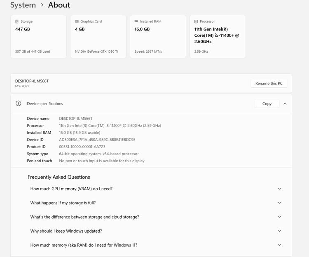Screen dimensions: 309x257
Task: Open the 447 GB storage card
Action: coord(38,37)
